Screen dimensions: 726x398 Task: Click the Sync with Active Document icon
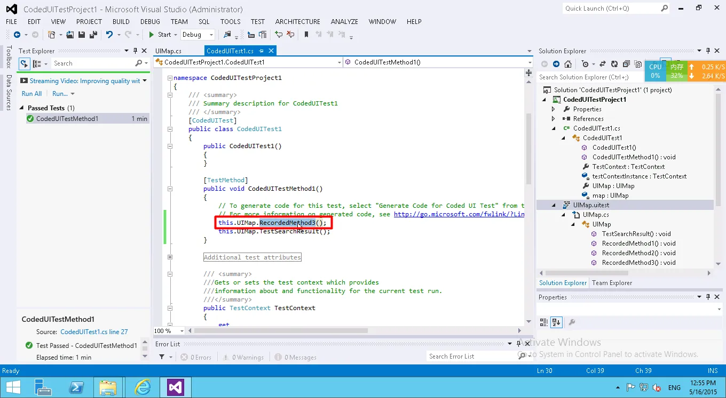(602, 64)
